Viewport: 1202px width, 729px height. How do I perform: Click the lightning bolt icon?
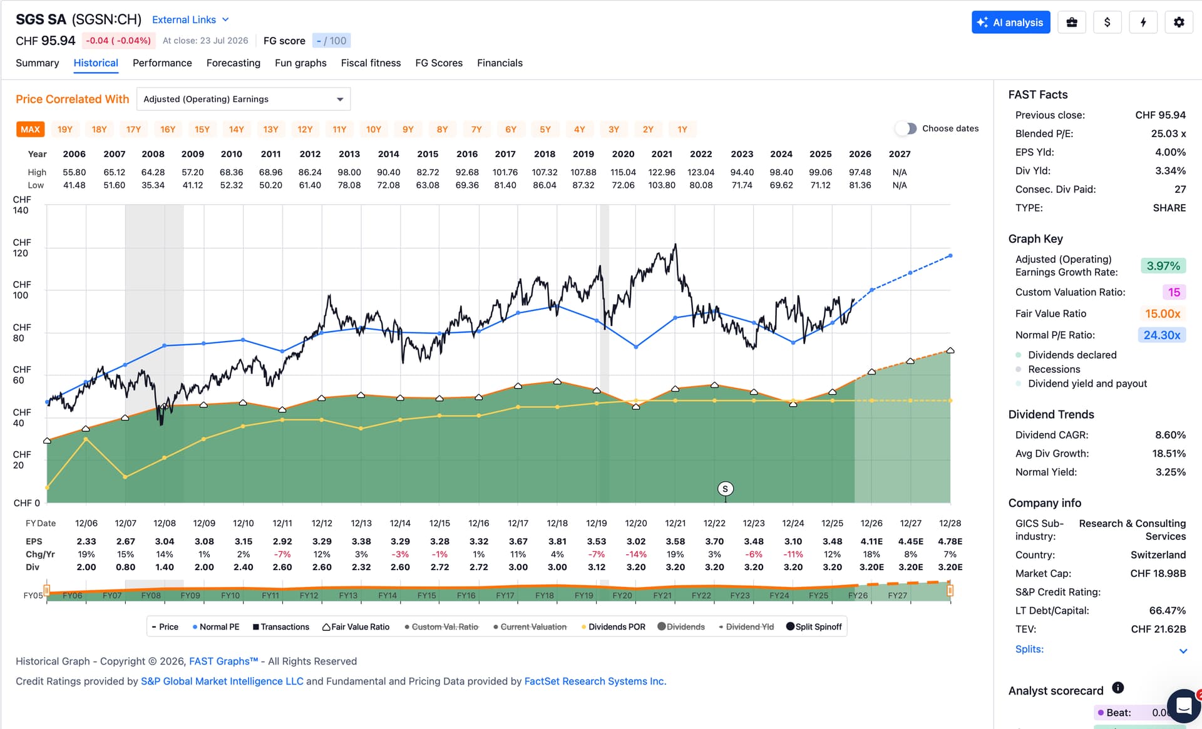1143,23
